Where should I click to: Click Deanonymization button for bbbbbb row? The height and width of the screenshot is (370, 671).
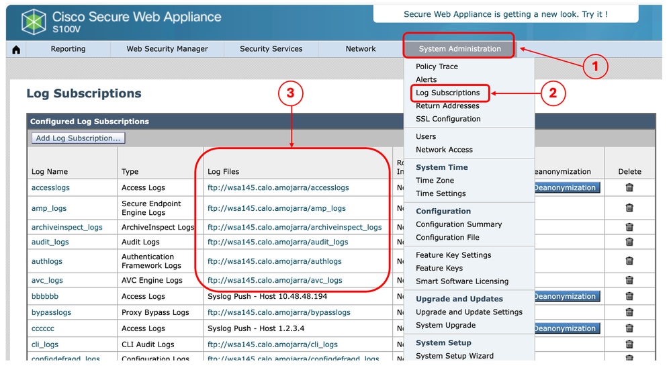click(567, 296)
